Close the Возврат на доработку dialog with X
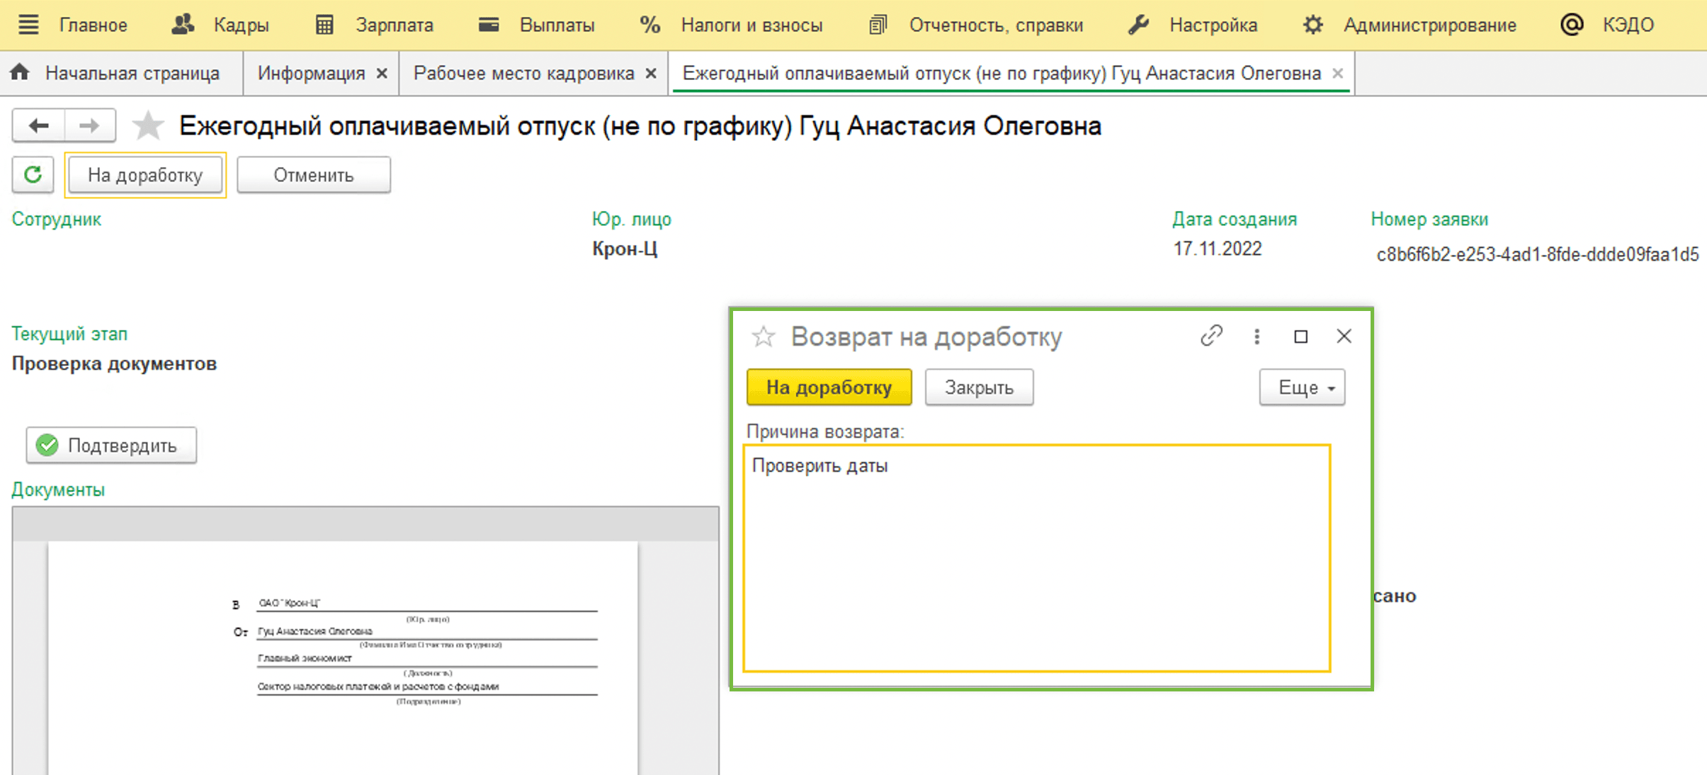The height and width of the screenshot is (775, 1707). [x=1344, y=336]
